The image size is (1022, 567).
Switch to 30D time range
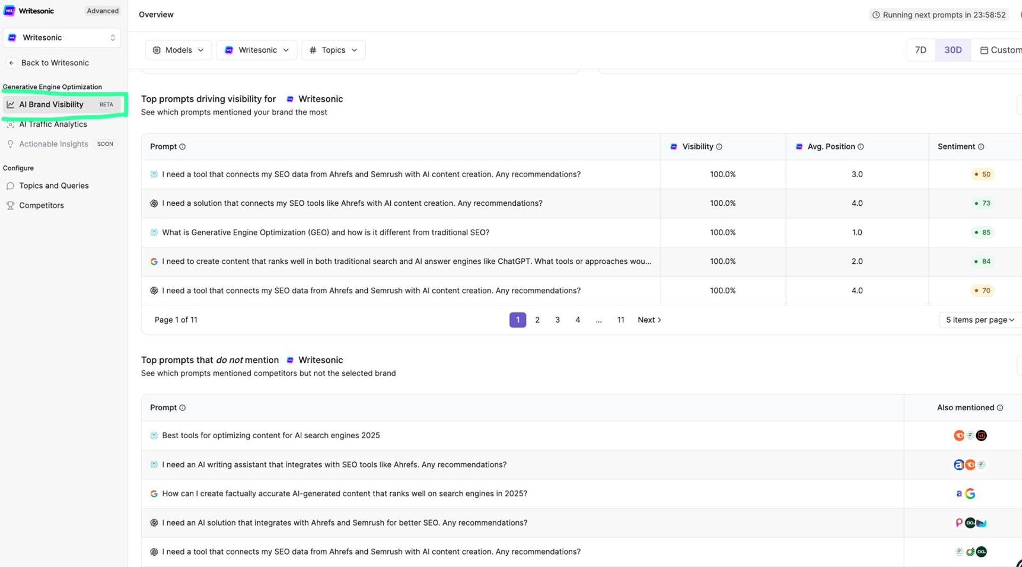pos(953,50)
